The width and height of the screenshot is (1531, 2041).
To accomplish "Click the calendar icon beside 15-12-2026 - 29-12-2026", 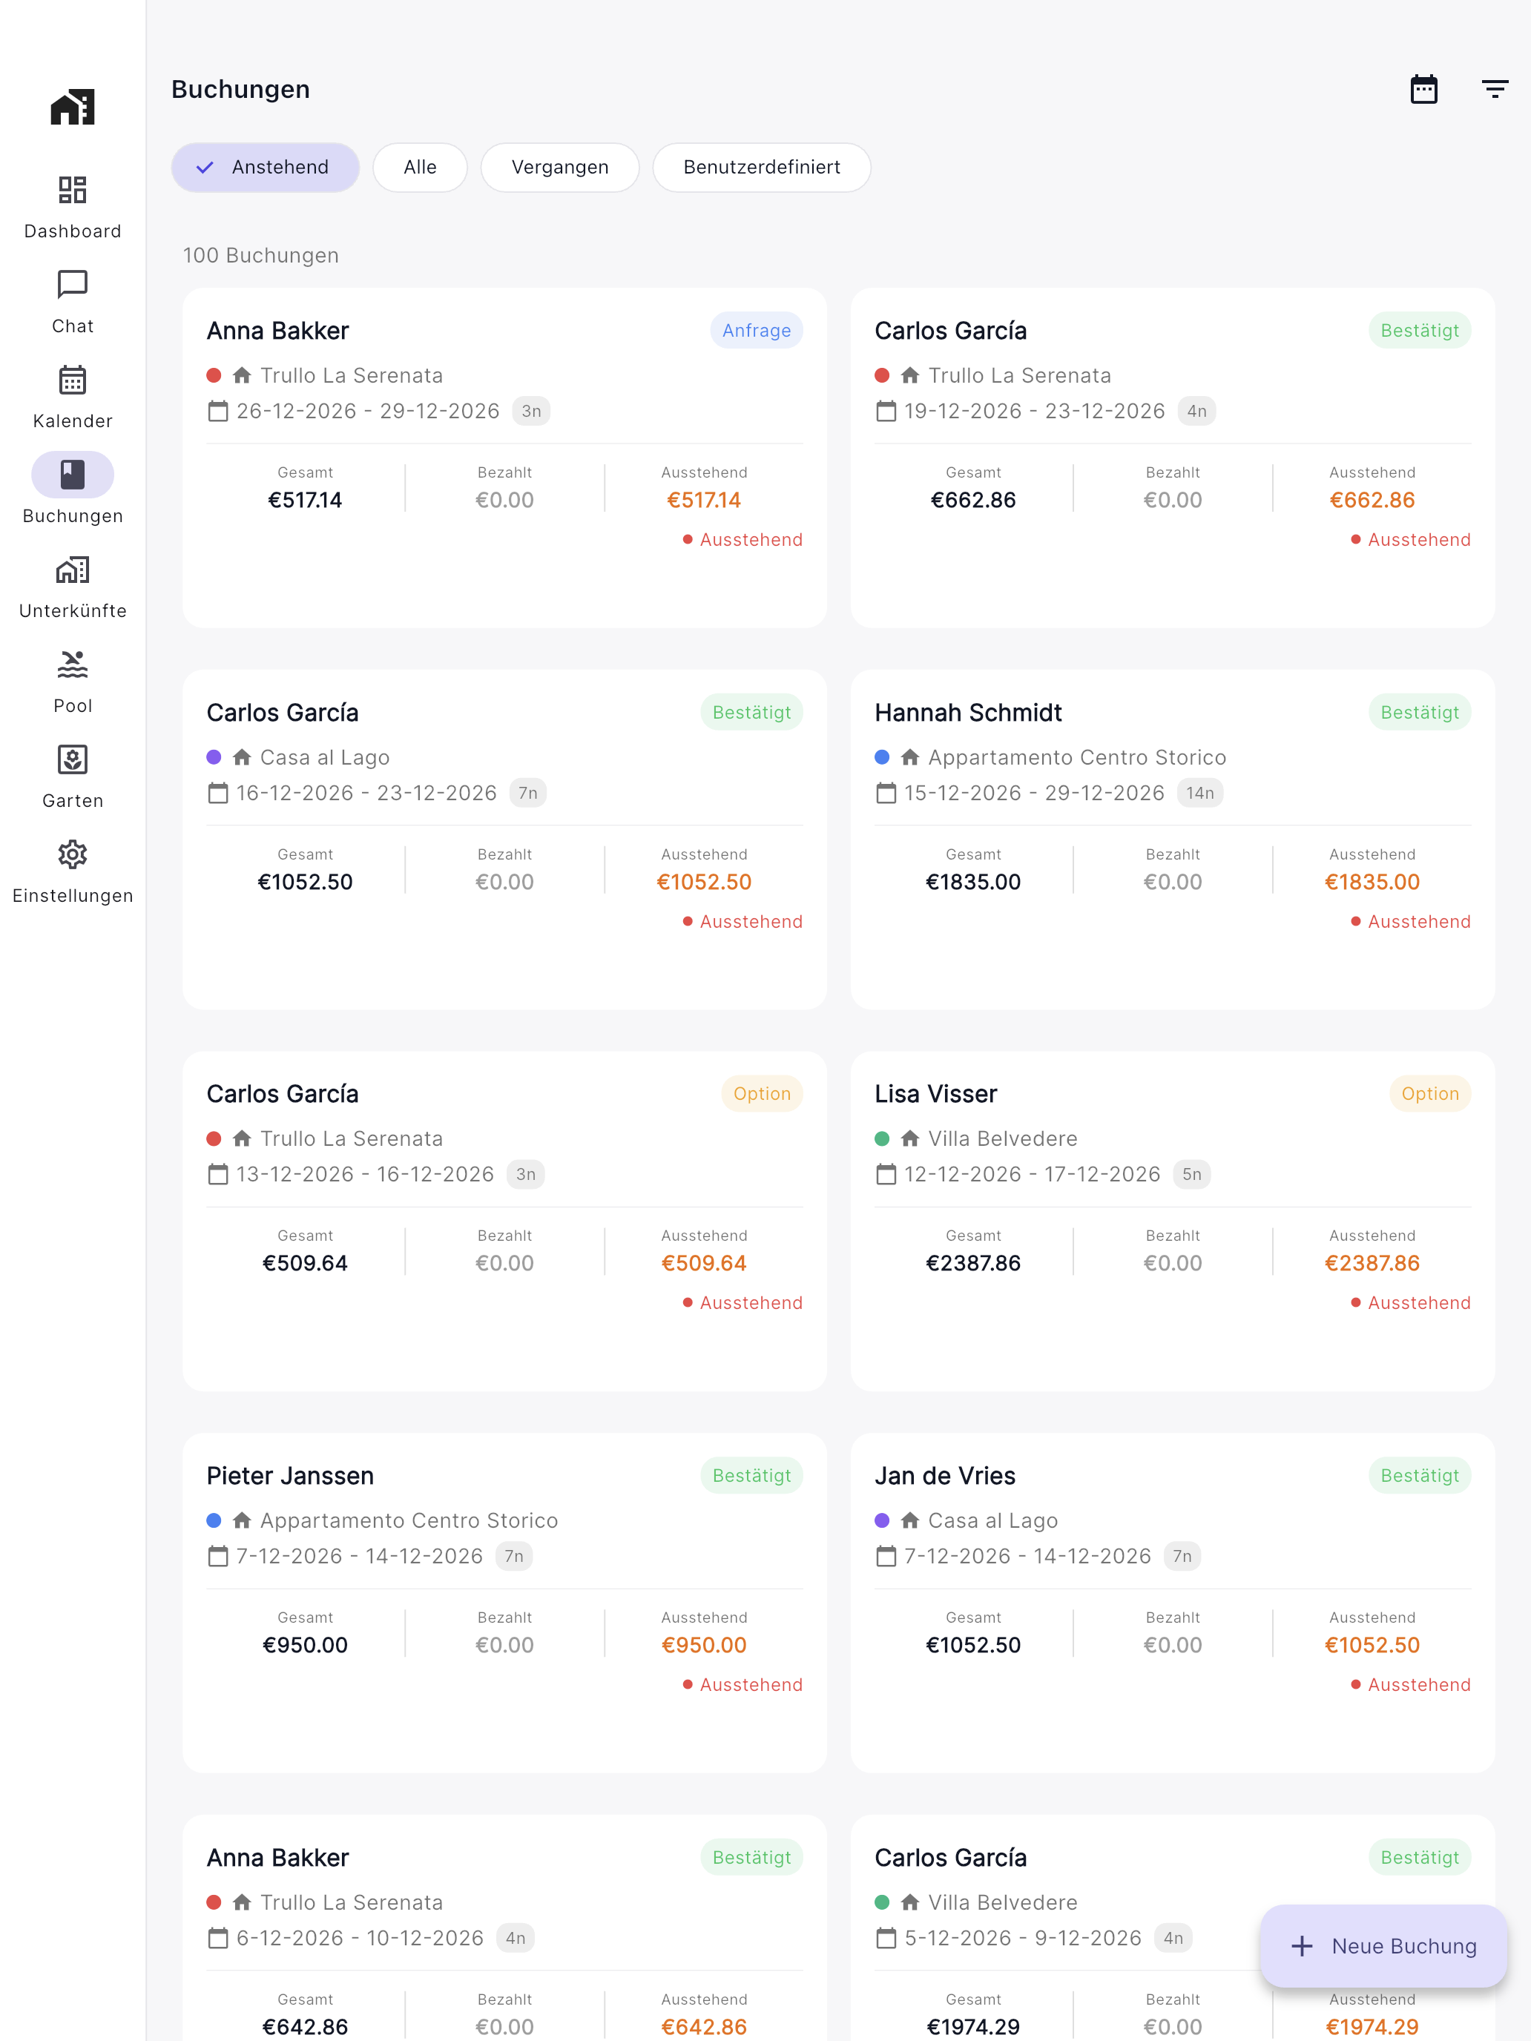I will (886, 793).
